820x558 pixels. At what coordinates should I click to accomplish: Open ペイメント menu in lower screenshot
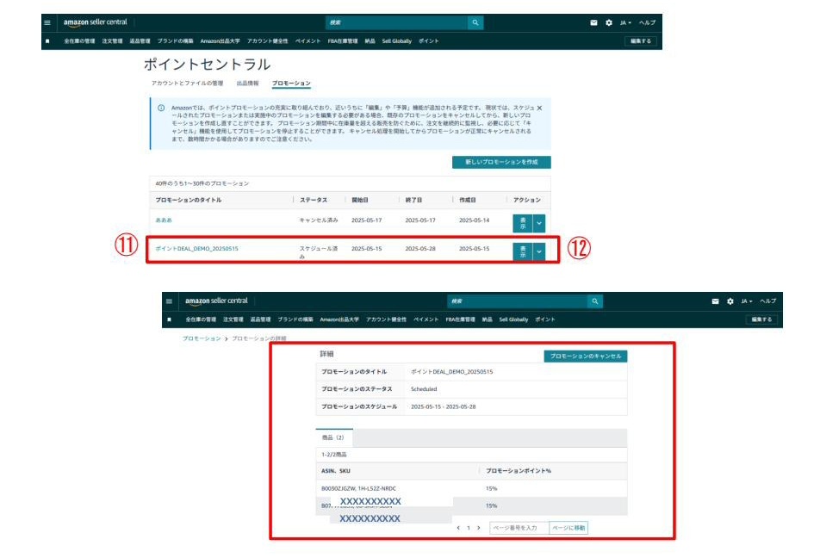click(426, 319)
